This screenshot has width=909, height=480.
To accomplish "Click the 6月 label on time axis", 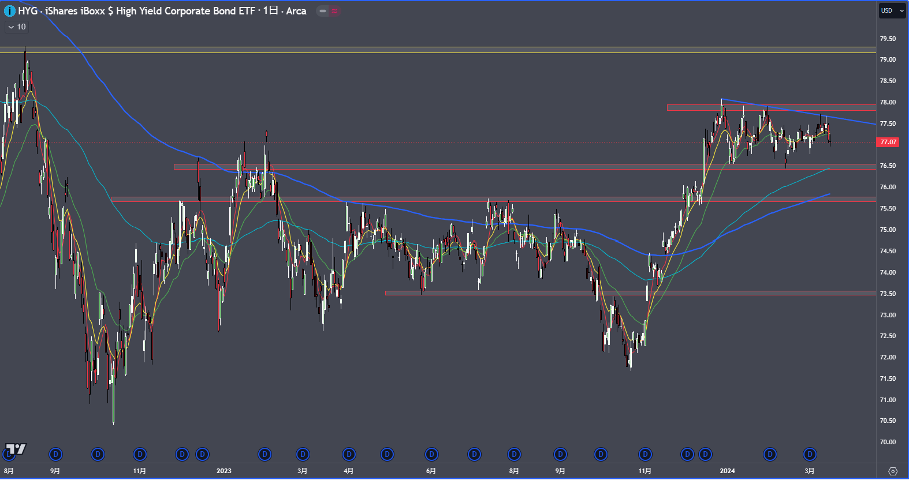I will 431,471.
